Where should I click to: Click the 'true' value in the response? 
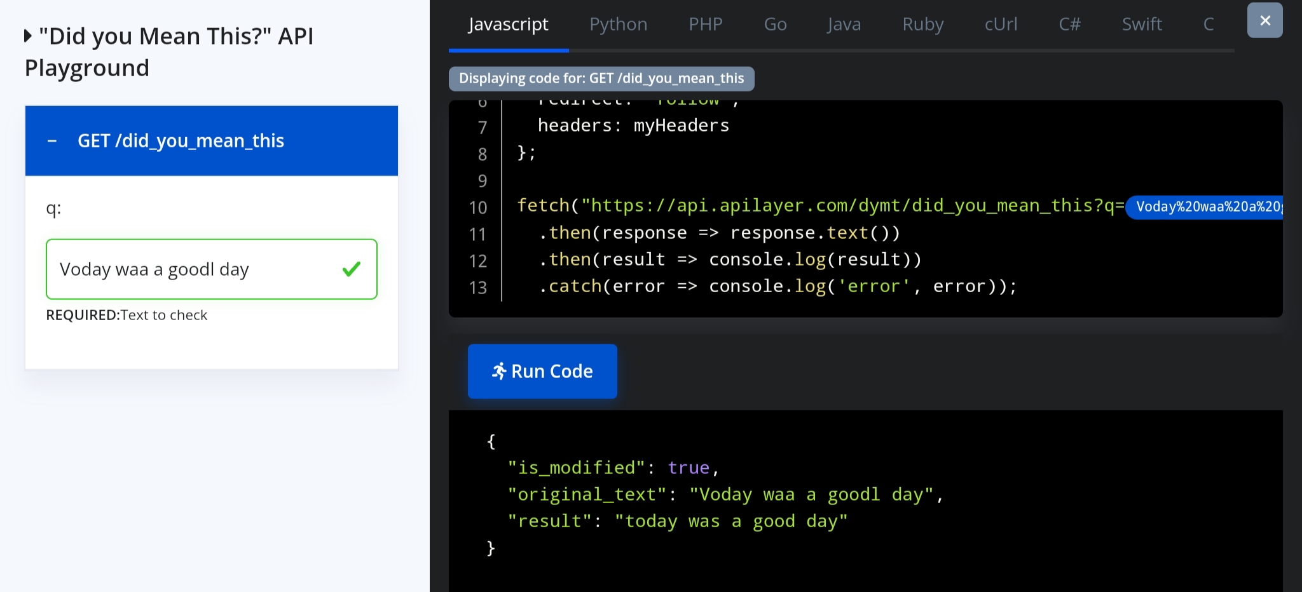point(689,468)
